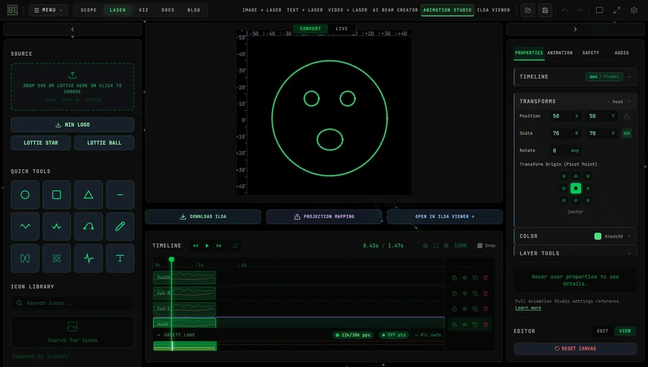The height and width of the screenshot is (367, 648).
Task: Select the straight line quick tool
Action: pos(120,195)
